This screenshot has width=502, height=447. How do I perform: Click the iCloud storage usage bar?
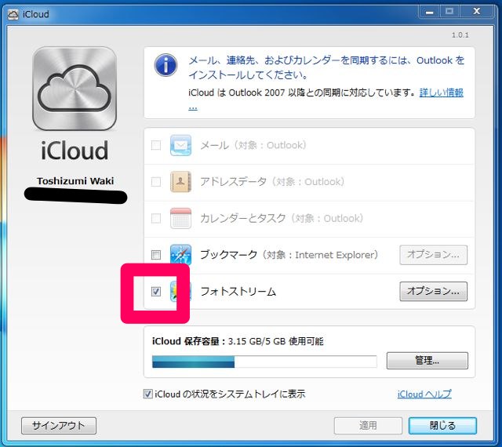(264, 362)
